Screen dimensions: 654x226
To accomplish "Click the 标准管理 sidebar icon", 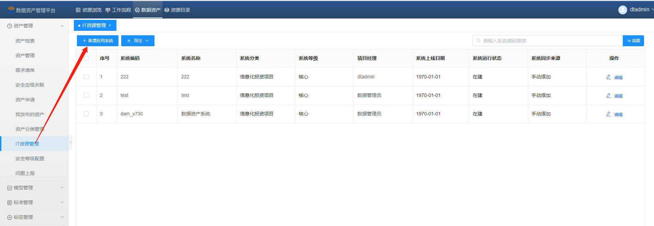I will (x=10, y=203).
